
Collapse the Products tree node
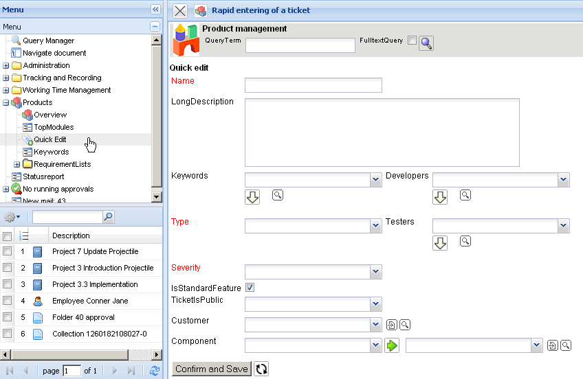[6, 102]
